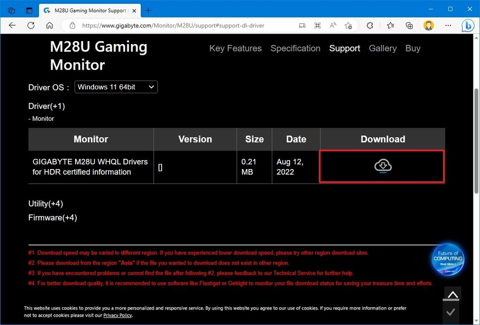Open Read aloud icon in address bar
The height and width of the screenshot is (325, 480).
click(333, 25)
